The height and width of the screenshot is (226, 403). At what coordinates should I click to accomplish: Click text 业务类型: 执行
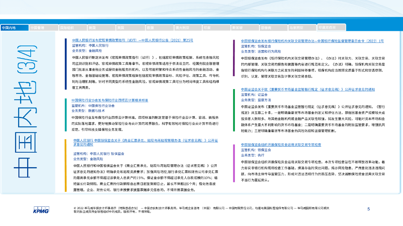pos(253,155)
